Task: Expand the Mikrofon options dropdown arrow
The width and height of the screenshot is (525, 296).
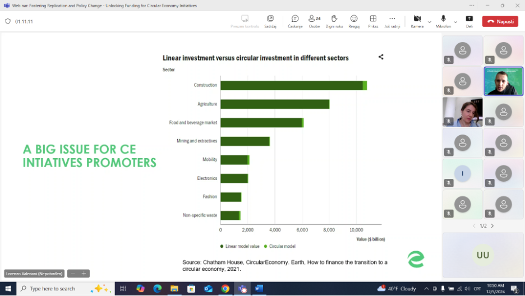Action: point(455,22)
